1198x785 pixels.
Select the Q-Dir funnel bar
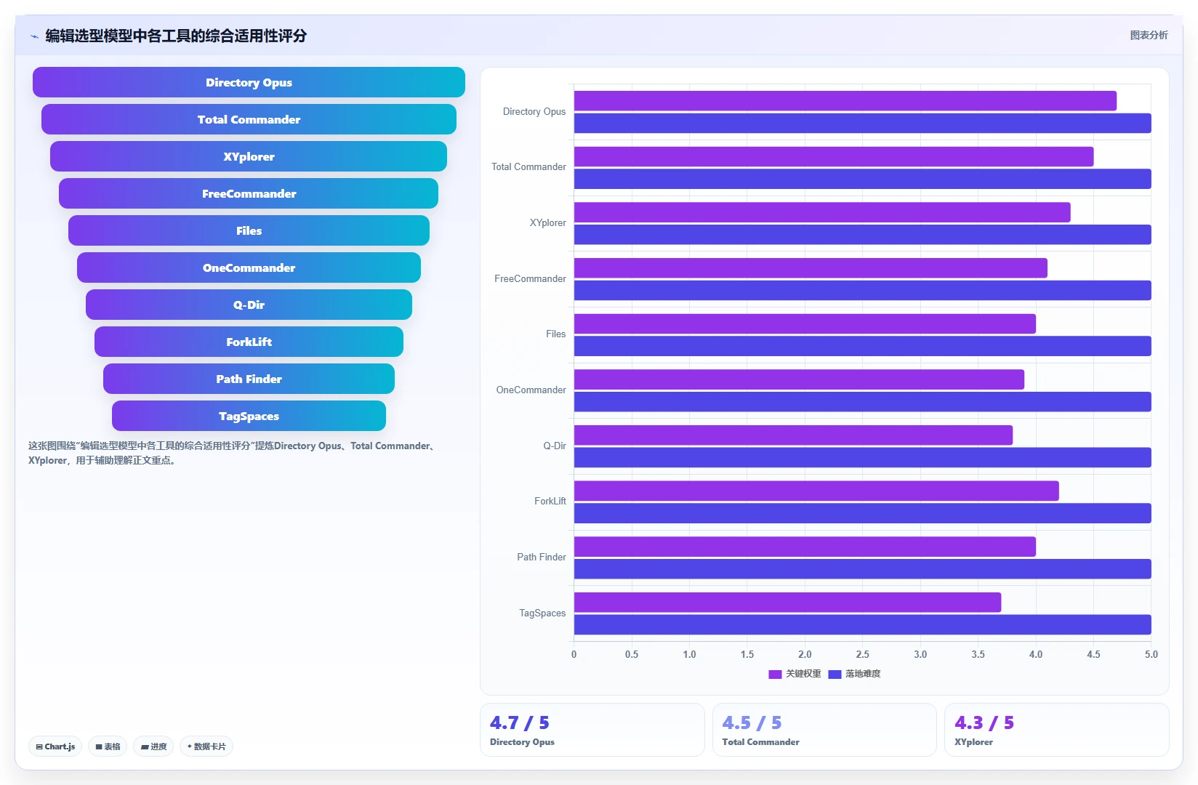coord(249,305)
